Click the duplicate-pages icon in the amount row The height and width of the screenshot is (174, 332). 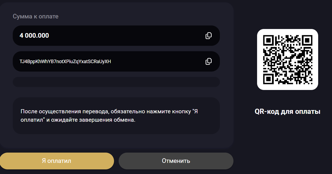tap(208, 36)
